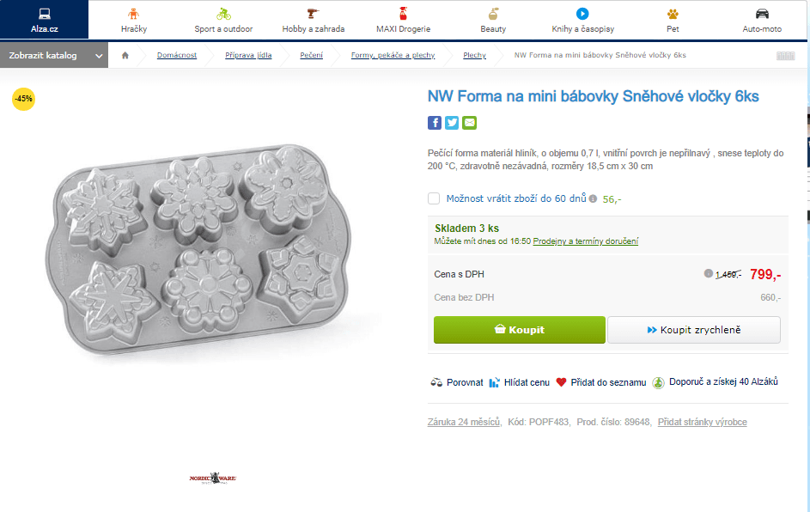The image size is (810, 512).
Task: Open Přidat stránky výrobce link
Action: (x=703, y=422)
